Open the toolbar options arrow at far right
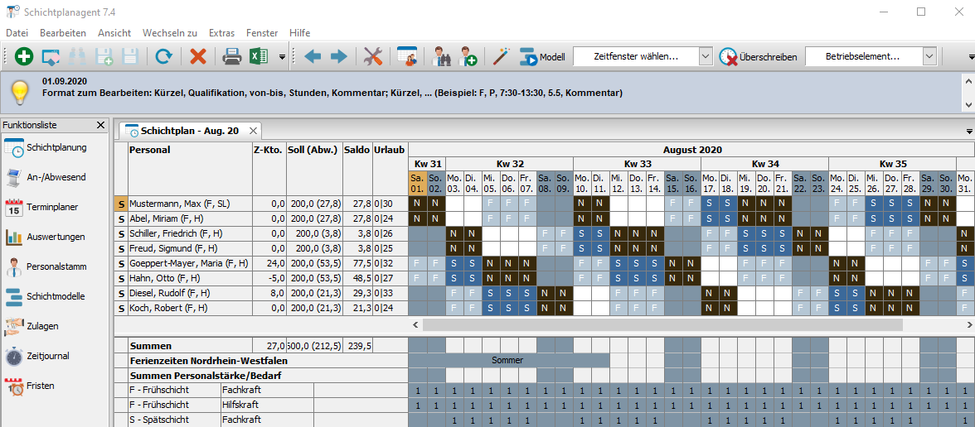This screenshot has height=427, width=975. tap(972, 57)
